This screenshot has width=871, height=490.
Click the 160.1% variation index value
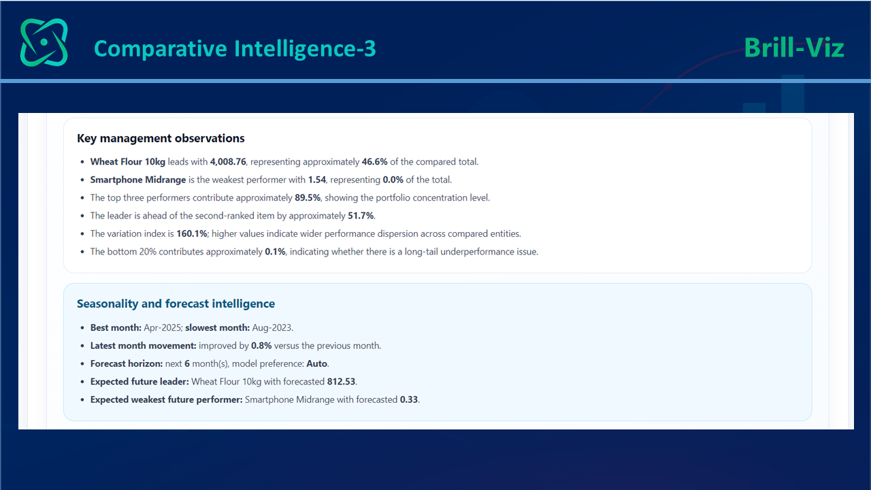pyautogui.click(x=192, y=233)
